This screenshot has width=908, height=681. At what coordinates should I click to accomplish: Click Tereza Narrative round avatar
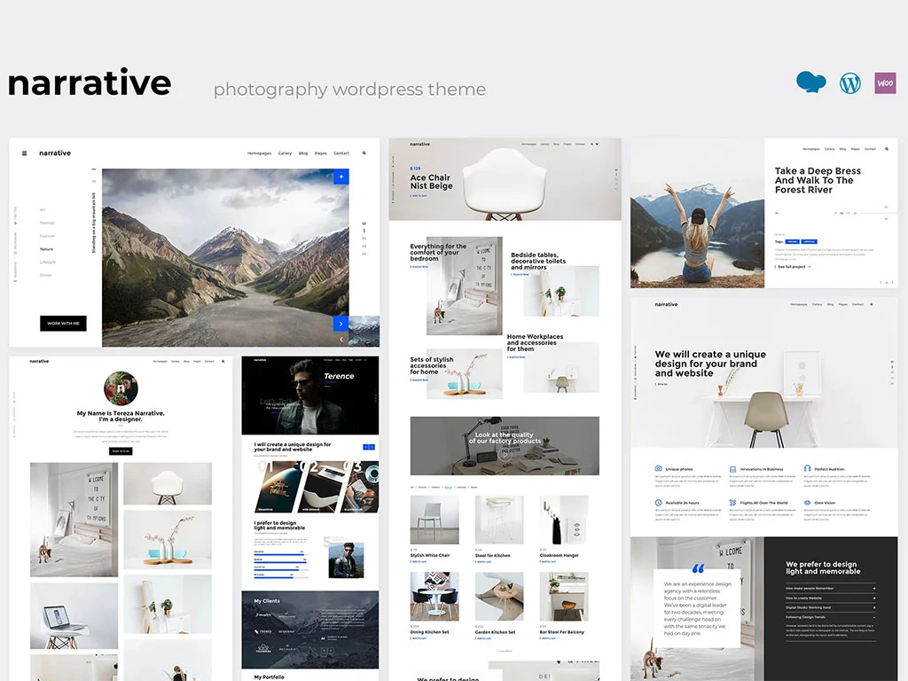point(121,388)
